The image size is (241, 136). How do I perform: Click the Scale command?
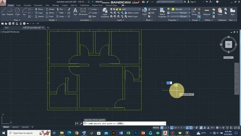[50, 17]
